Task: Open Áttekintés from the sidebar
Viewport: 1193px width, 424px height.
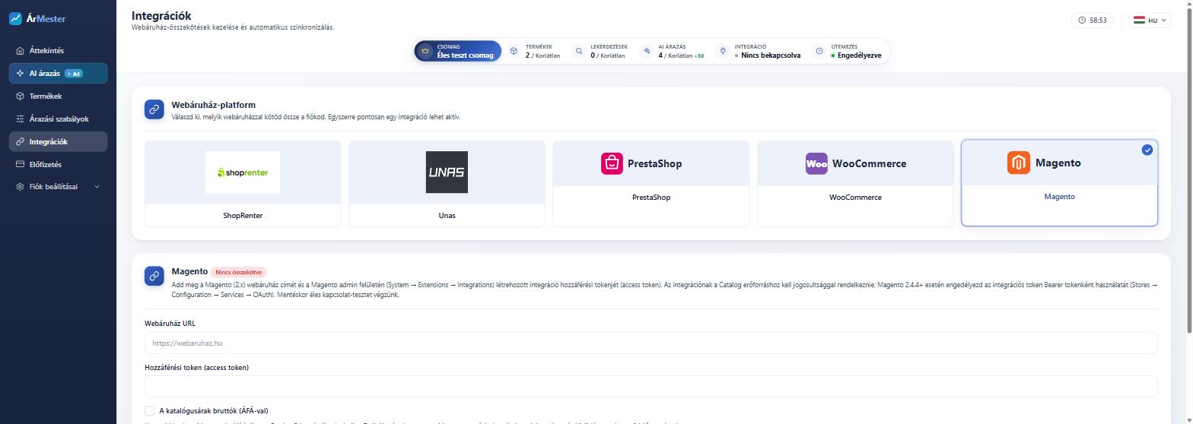Action: 58,51
